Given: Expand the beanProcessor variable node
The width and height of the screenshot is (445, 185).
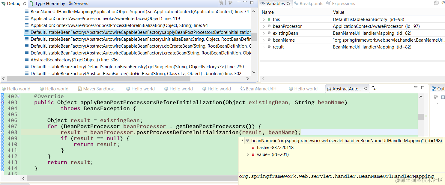Looking at the screenshot, I should click(264, 26).
